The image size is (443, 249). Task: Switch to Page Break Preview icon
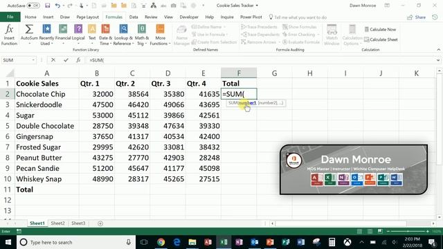point(380,232)
